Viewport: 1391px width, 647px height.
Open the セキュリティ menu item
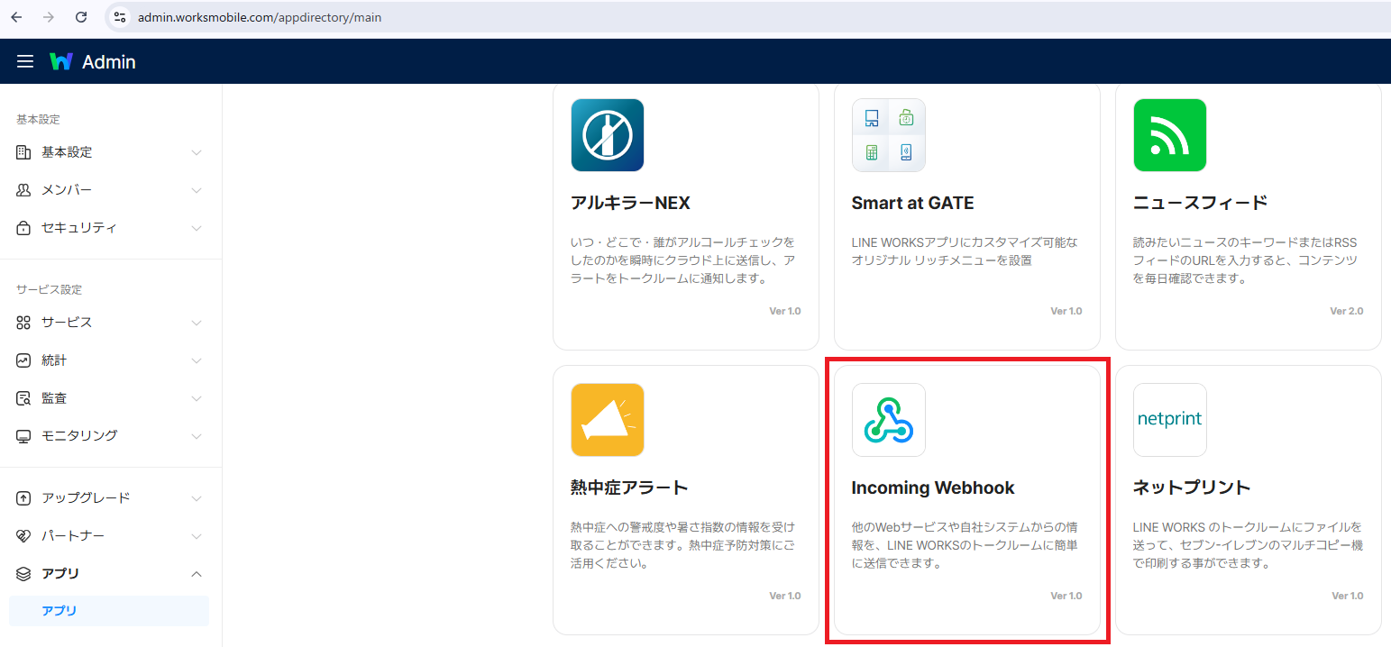coord(109,228)
